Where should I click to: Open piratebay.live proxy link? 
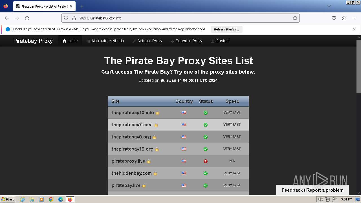(126, 185)
